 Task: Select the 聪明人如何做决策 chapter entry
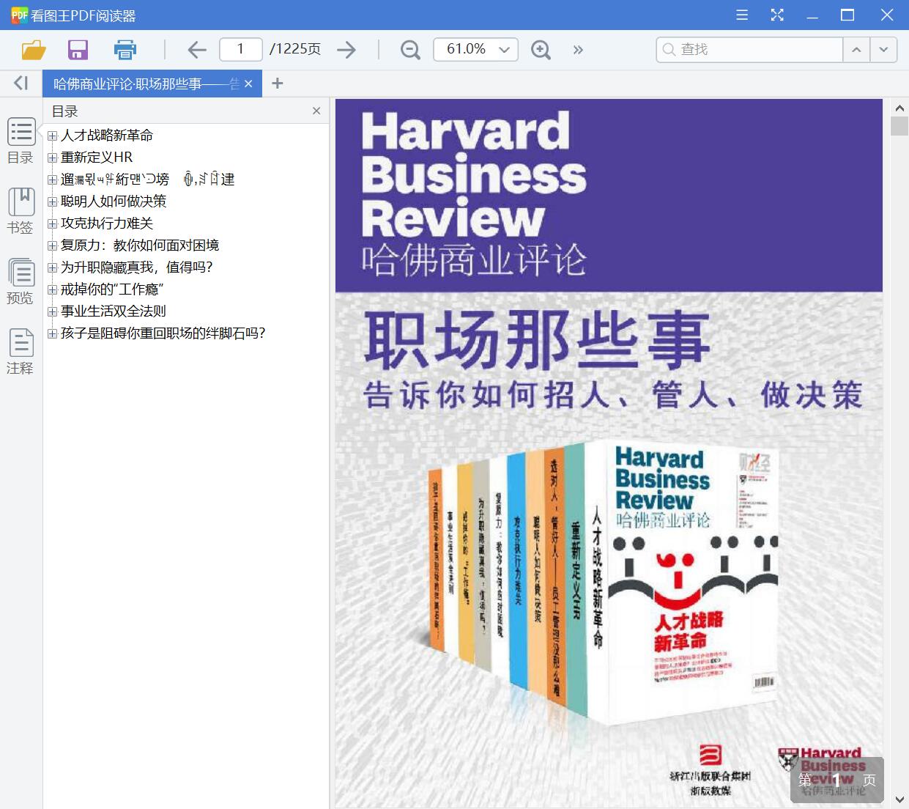pos(114,202)
